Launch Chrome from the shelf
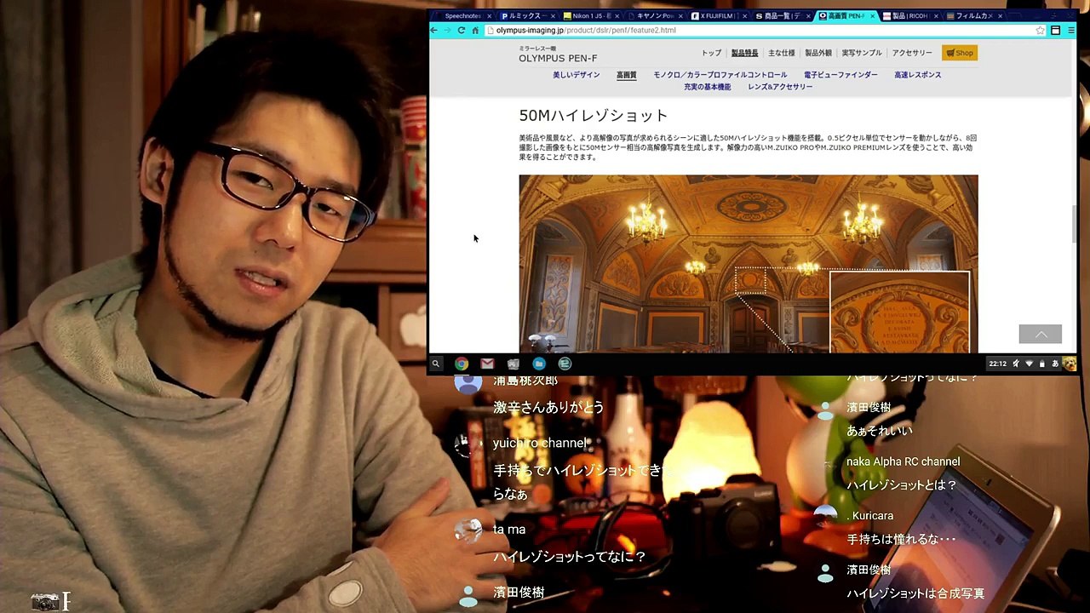Screen dimensions: 1090x613 click(x=462, y=364)
